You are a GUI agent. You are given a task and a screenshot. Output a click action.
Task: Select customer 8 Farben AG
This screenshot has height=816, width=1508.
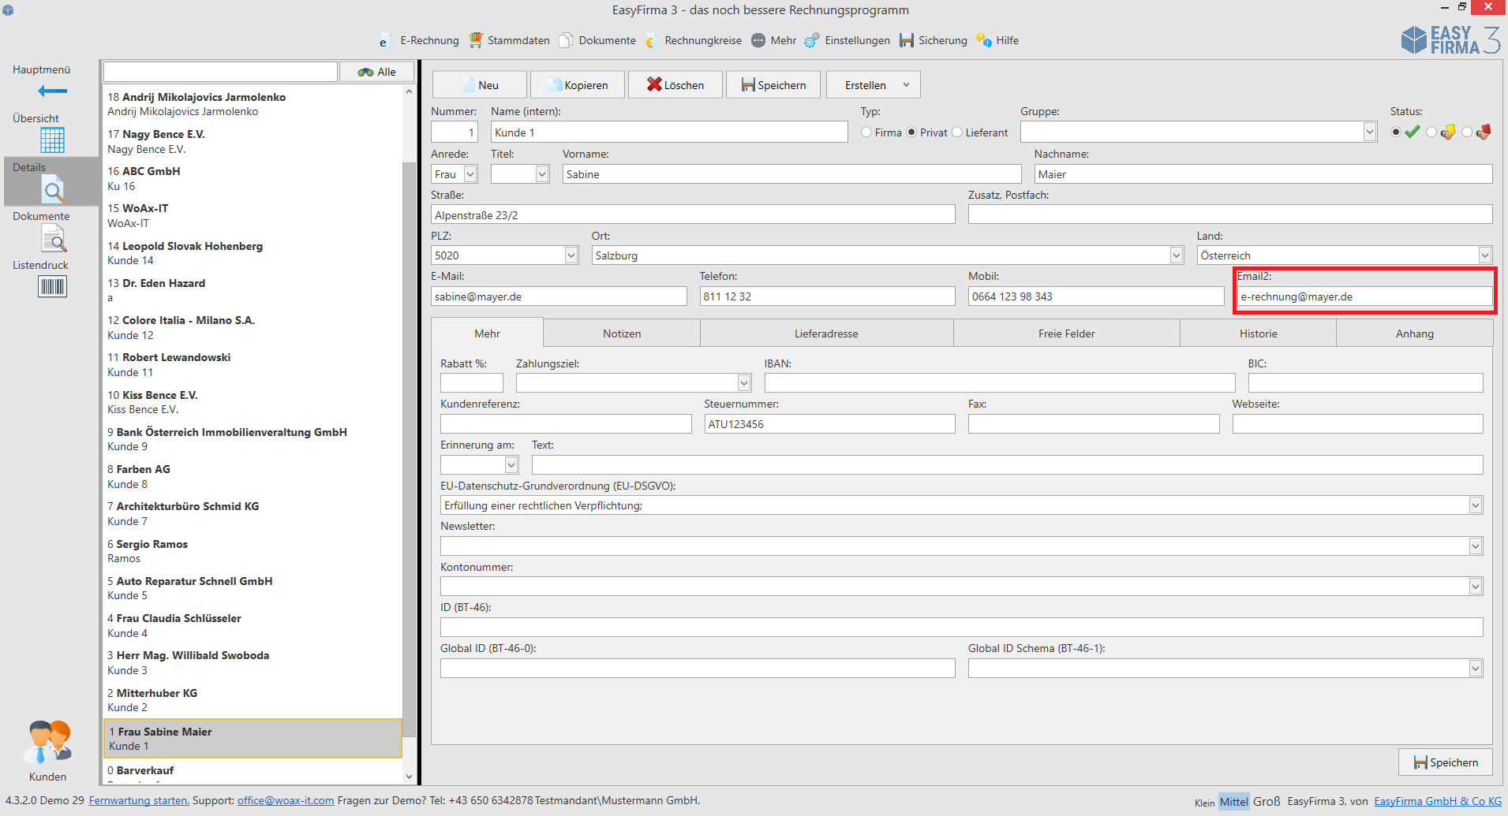point(253,477)
